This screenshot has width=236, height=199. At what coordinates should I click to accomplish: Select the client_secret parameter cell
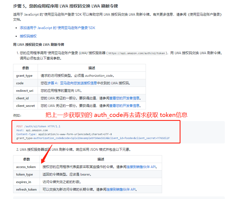[x=25, y=106]
